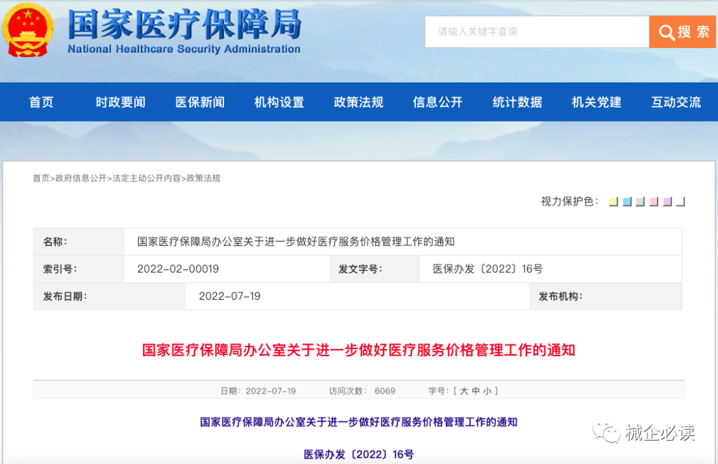Click the national emblem logo
Screen dimensions: 718x464
coord(27,30)
